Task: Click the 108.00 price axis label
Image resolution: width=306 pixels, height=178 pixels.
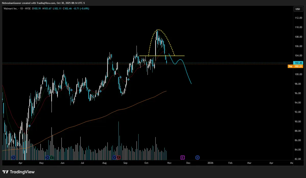Action: (298, 37)
